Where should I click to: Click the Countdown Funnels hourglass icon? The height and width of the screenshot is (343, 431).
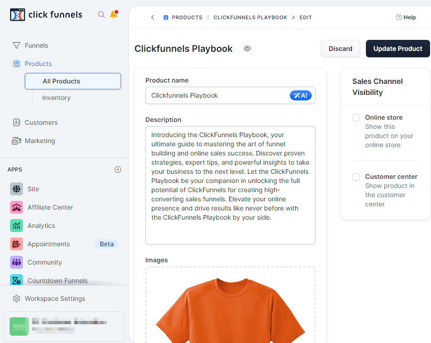click(x=17, y=280)
